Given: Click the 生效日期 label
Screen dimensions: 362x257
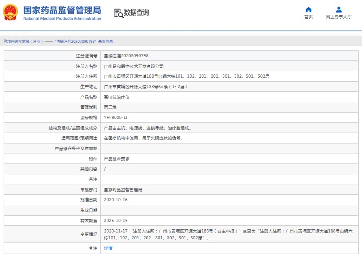Looking at the screenshot, I should coord(89,210).
